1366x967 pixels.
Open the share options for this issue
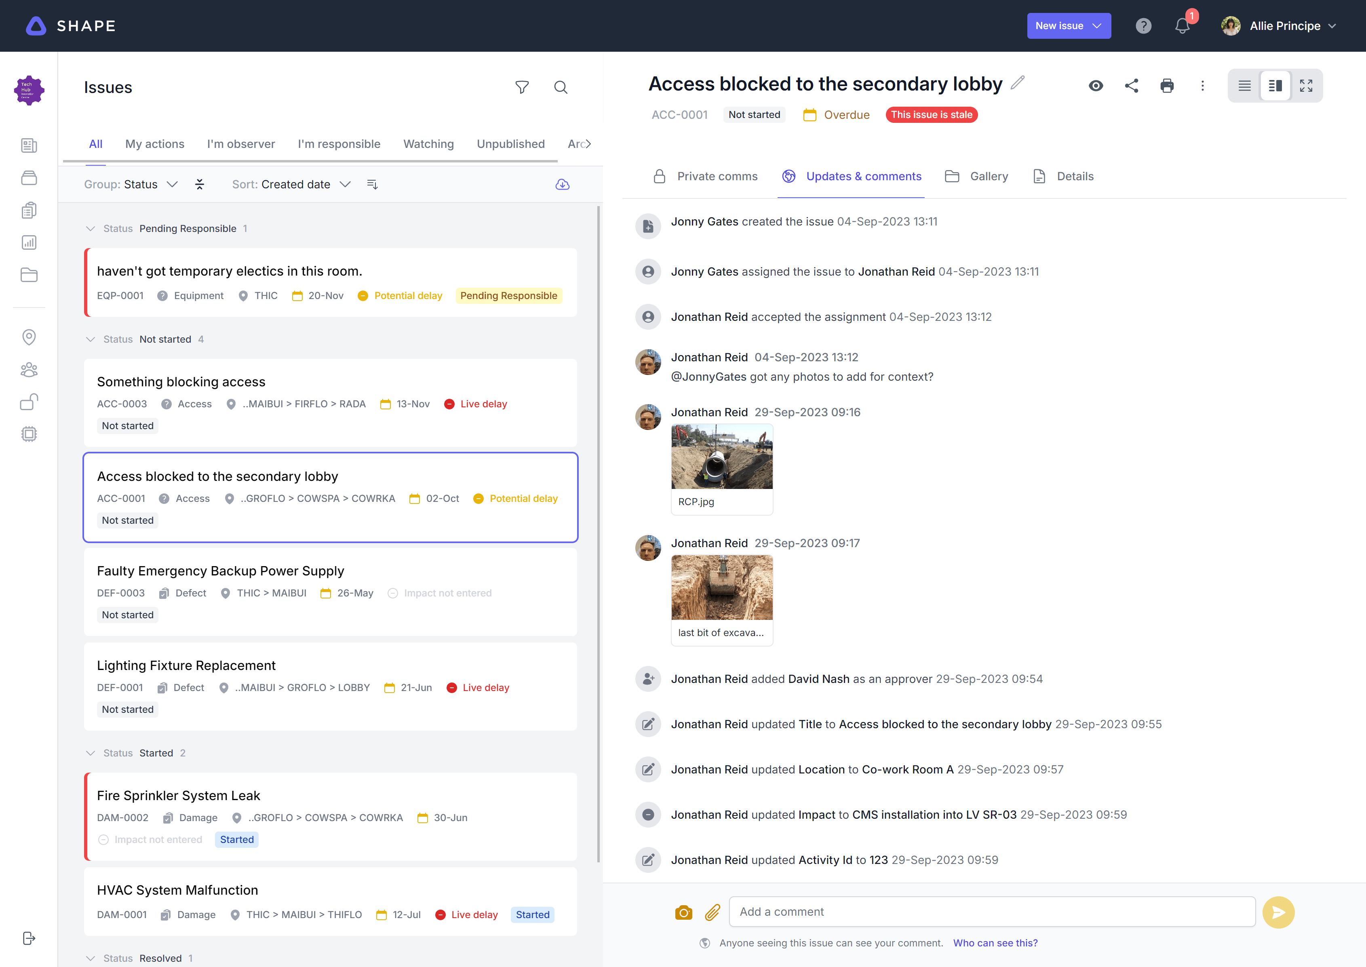(x=1131, y=86)
